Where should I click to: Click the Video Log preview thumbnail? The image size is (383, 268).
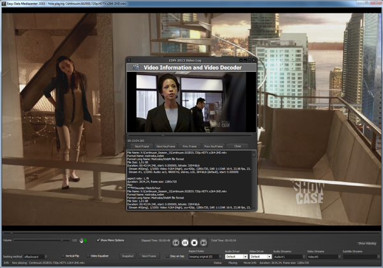click(191, 102)
